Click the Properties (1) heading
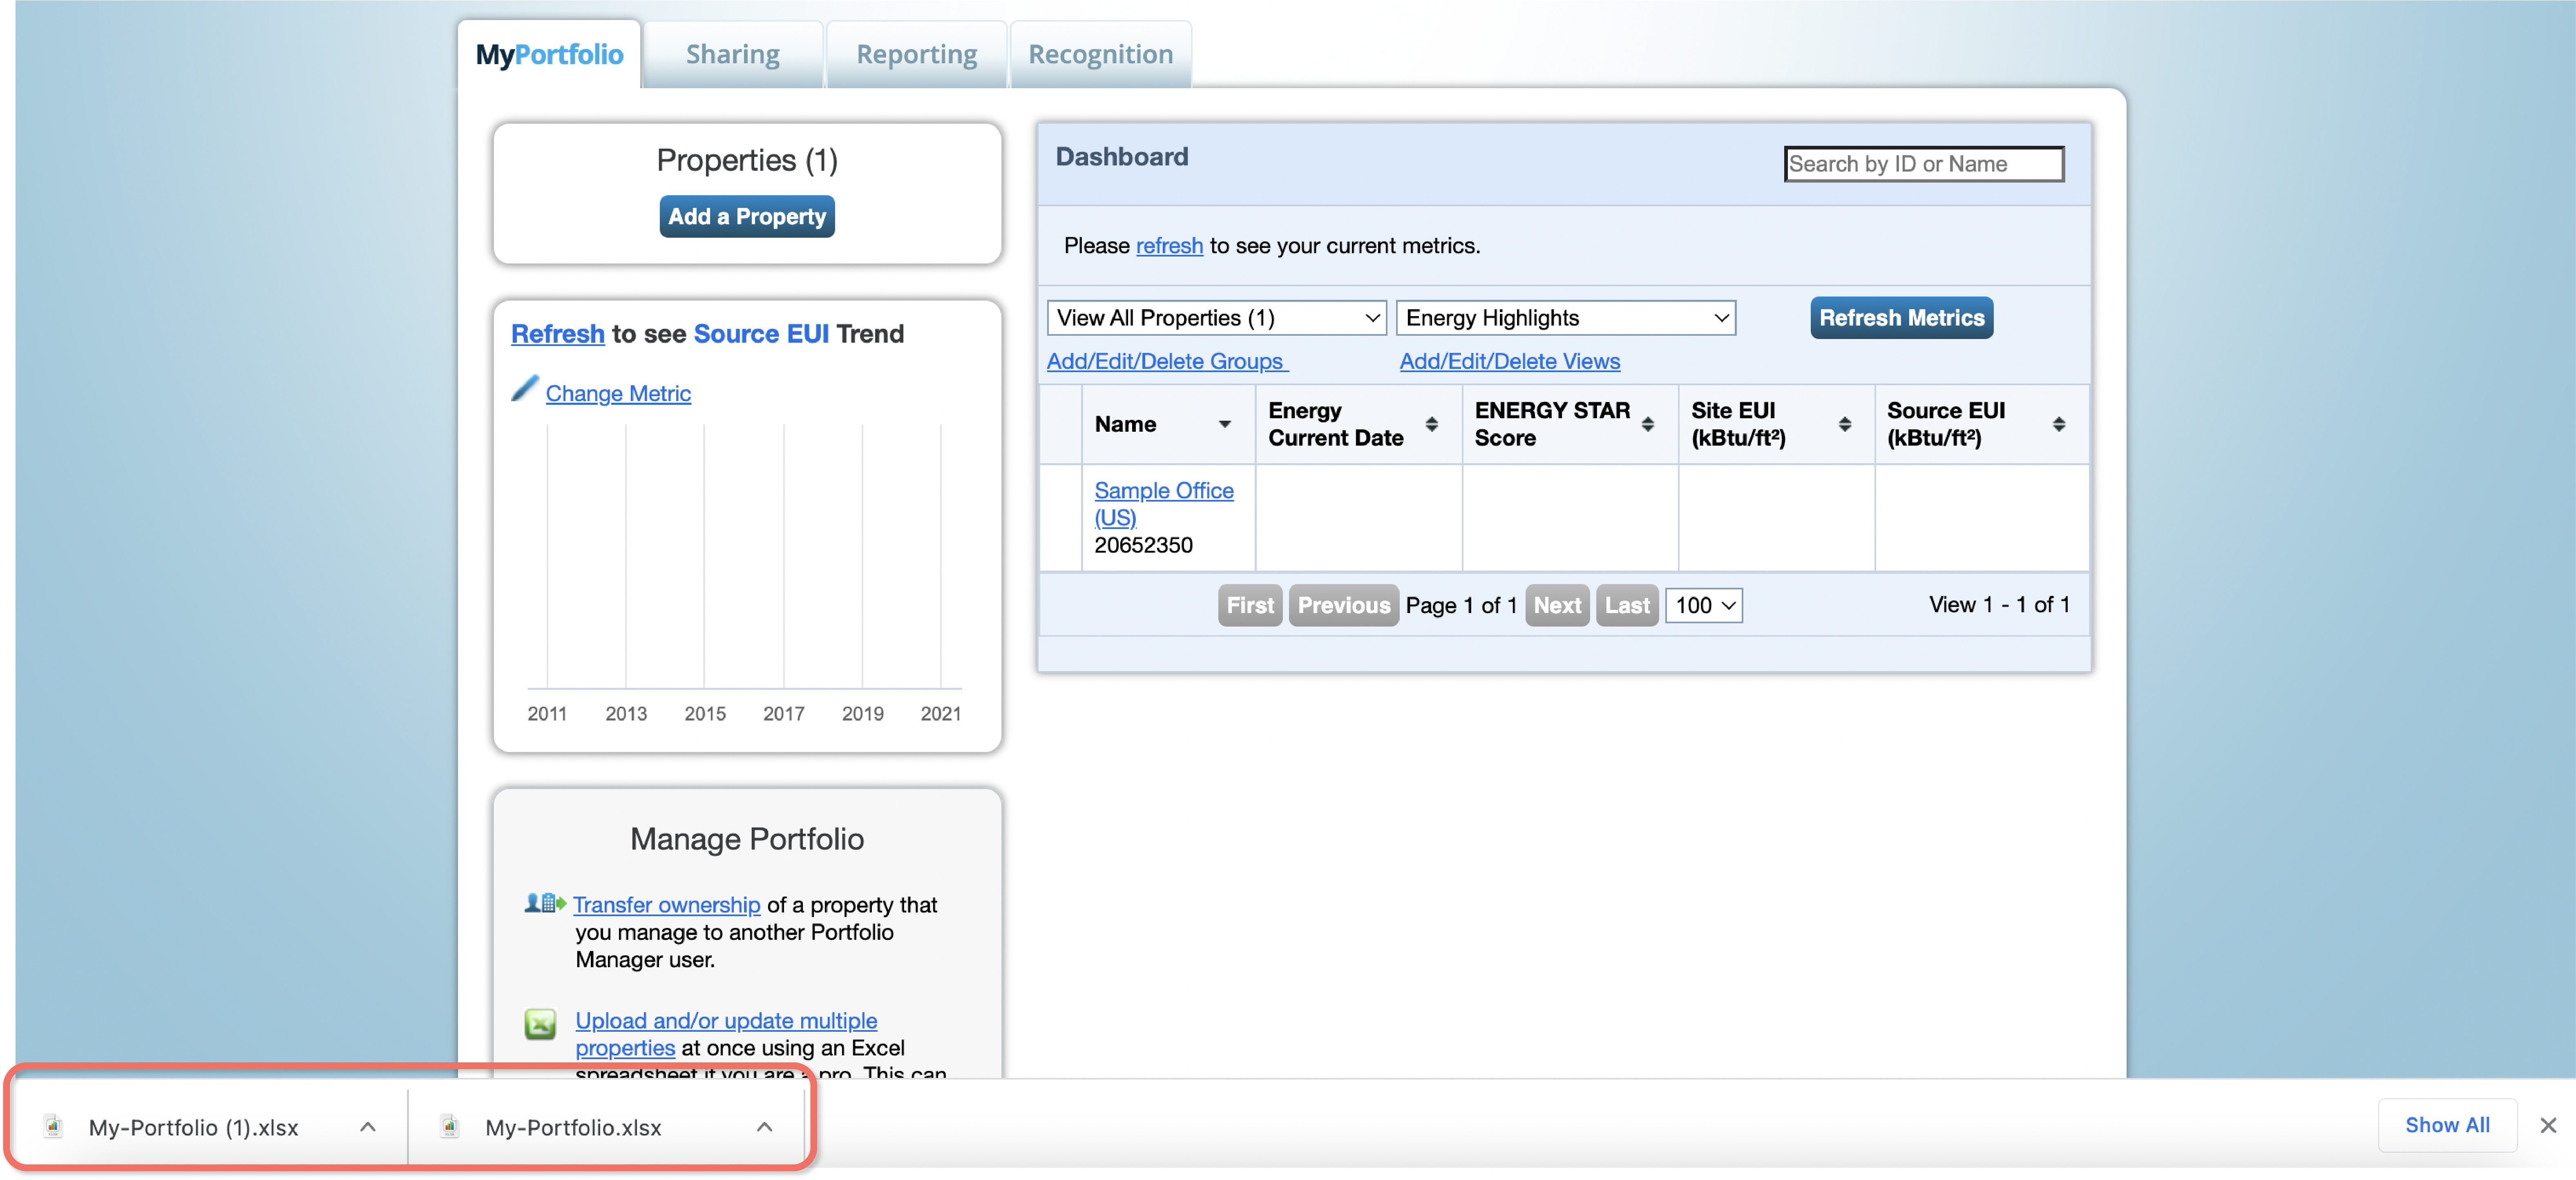The height and width of the screenshot is (1180, 2576). pyautogui.click(x=746, y=160)
